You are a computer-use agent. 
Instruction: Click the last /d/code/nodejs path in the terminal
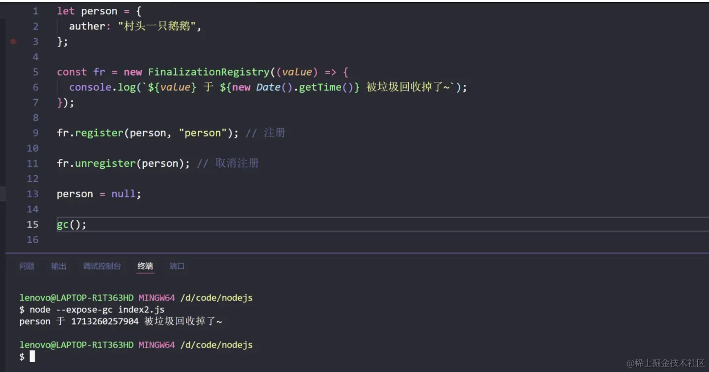216,345
